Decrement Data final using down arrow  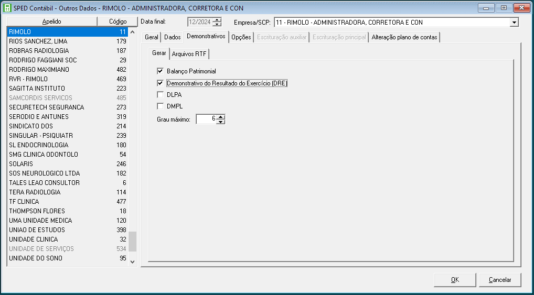(x=217, y=24)
